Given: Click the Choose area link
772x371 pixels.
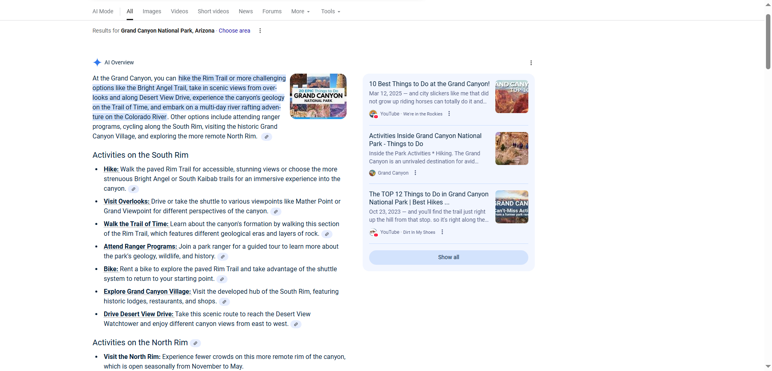Looking at the screenshot, I should pos(234,31).
